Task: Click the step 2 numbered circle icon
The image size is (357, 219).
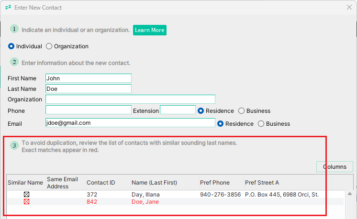Action: click(14, 62)
